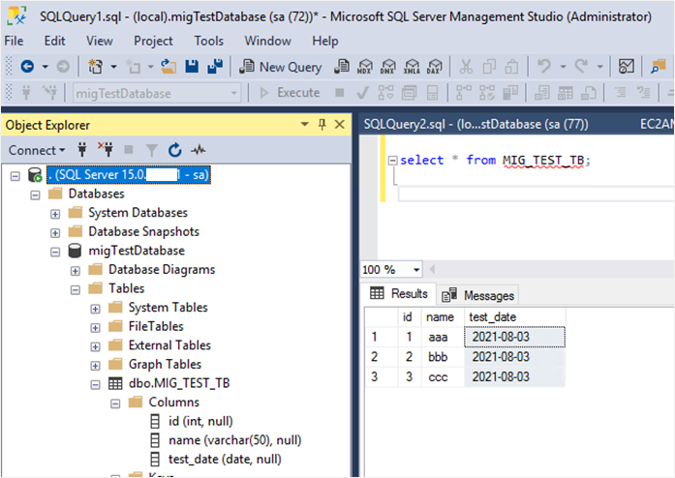Close the Object Explorer panel
675x478 pixels.
tap(340, 125)
